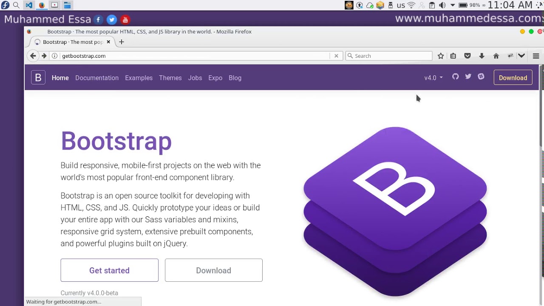The image size is (544, 306).
Task: Go forward using the Firefox forward arrow
Action: tap(44, 56)
